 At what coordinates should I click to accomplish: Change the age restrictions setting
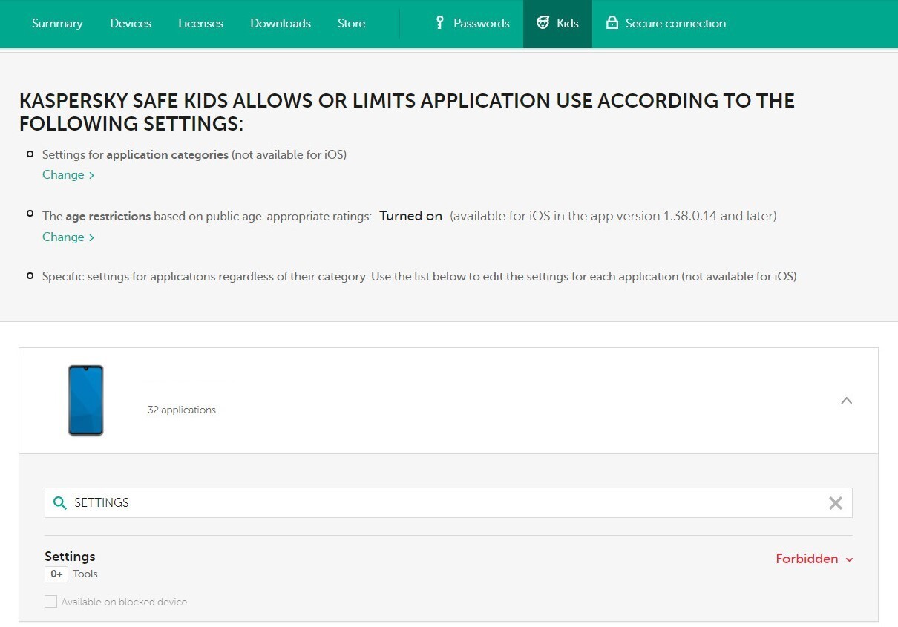[x=68, y=237]
